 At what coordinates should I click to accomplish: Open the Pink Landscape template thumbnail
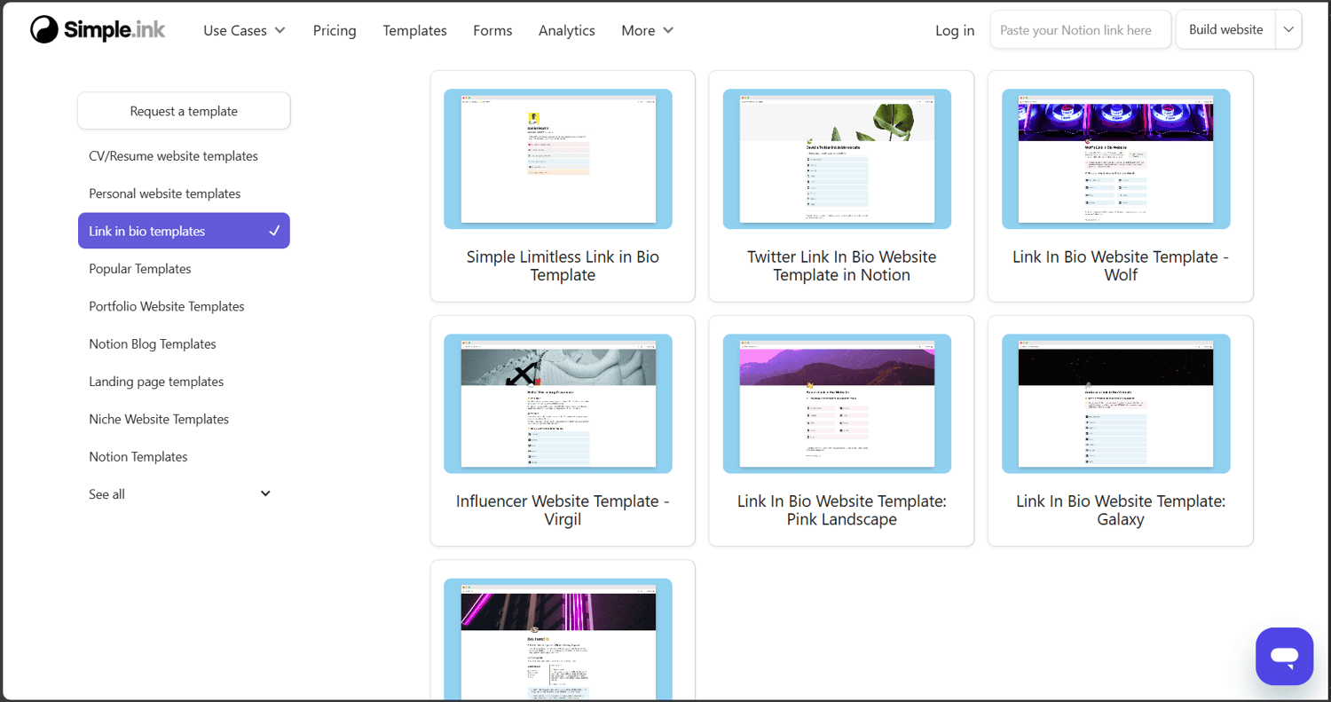837,404
